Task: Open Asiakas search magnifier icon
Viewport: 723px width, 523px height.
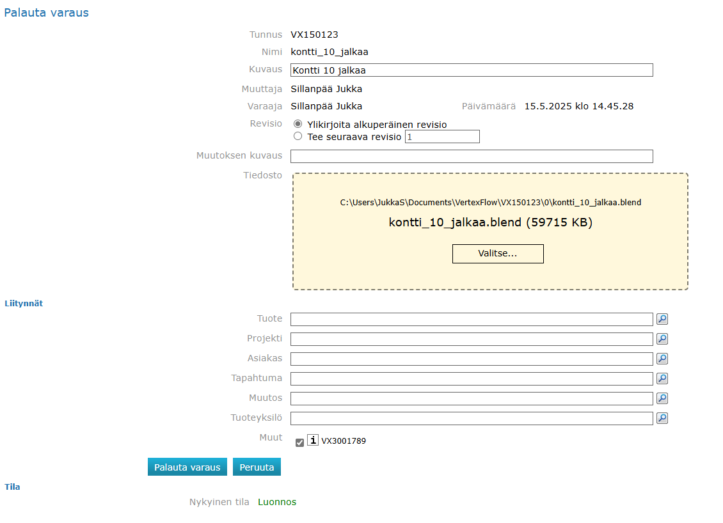Action: coord(662,359)
